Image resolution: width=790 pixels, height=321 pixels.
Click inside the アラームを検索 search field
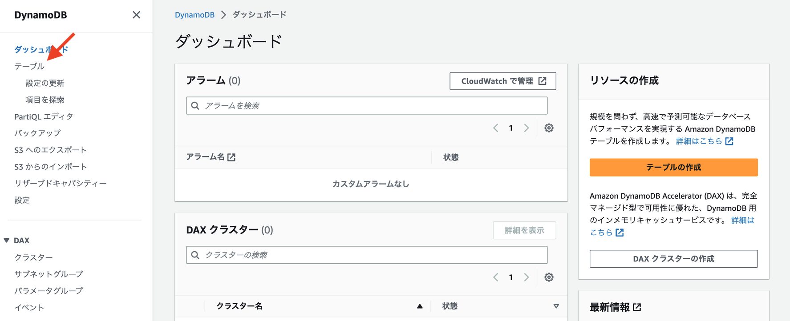pos(356,105)
